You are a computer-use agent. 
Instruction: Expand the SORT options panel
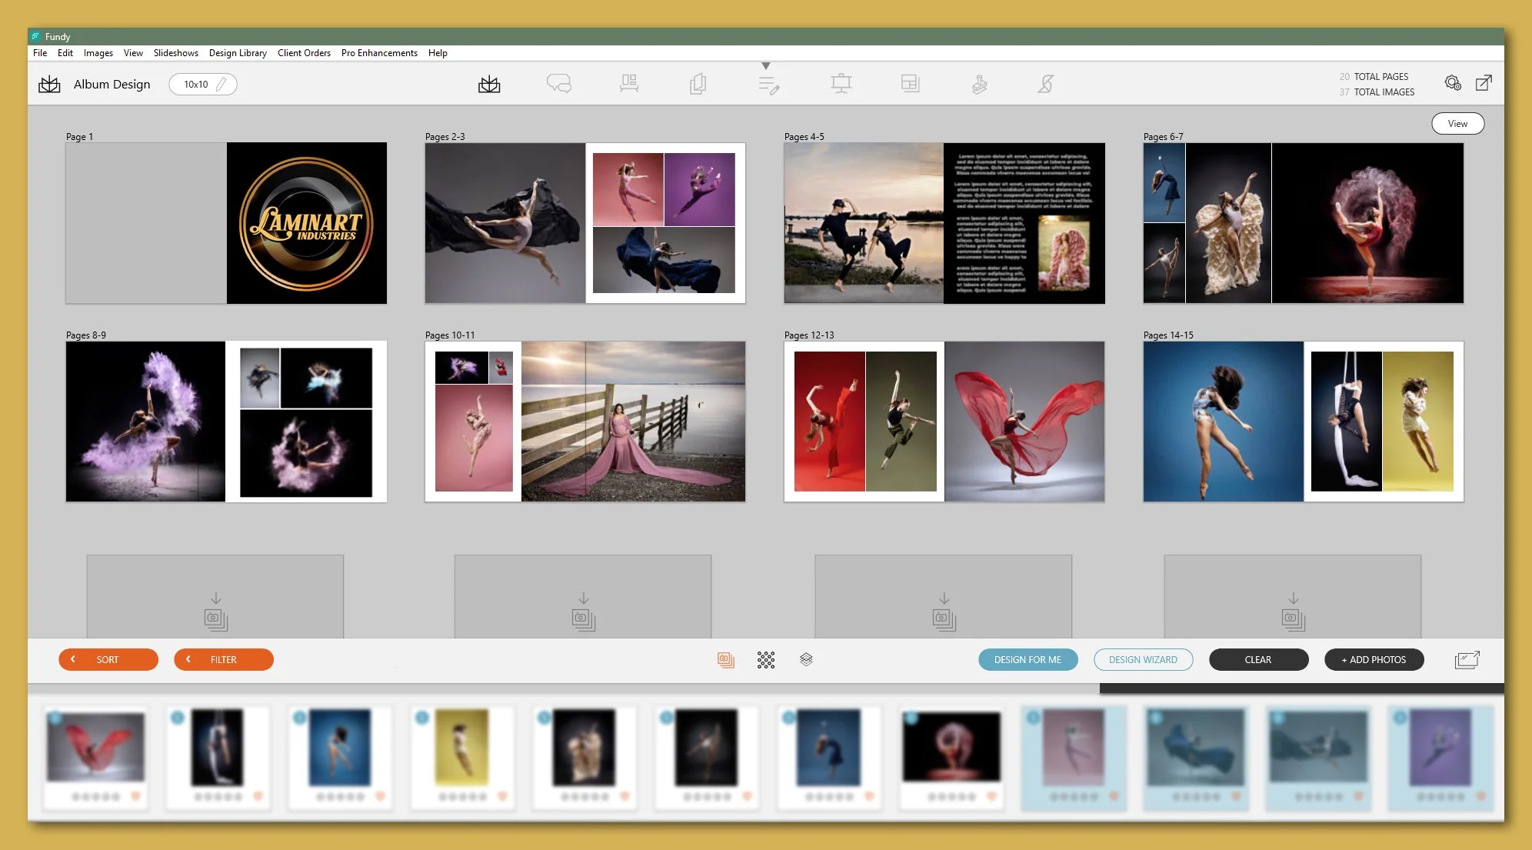point(108,659)
